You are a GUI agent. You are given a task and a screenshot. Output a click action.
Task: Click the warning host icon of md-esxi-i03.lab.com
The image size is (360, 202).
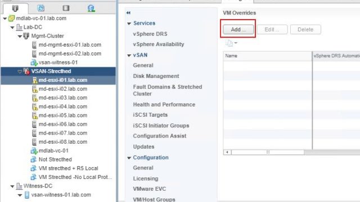tap(35, 98)
